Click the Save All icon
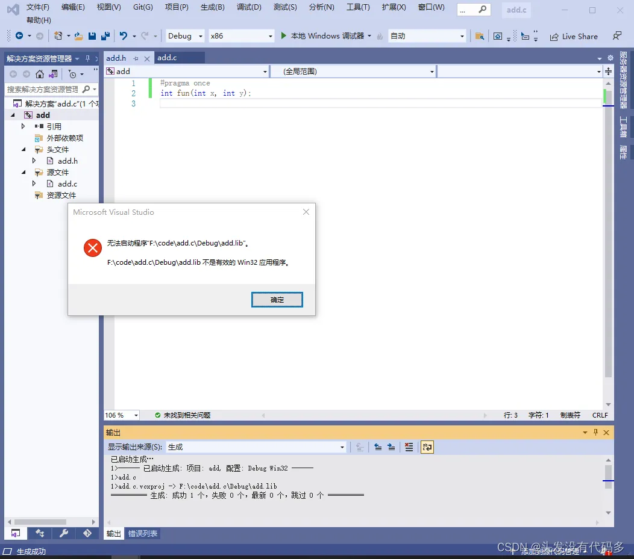The height and width of the screenshot is (559, 634). (x=105, y=36)
